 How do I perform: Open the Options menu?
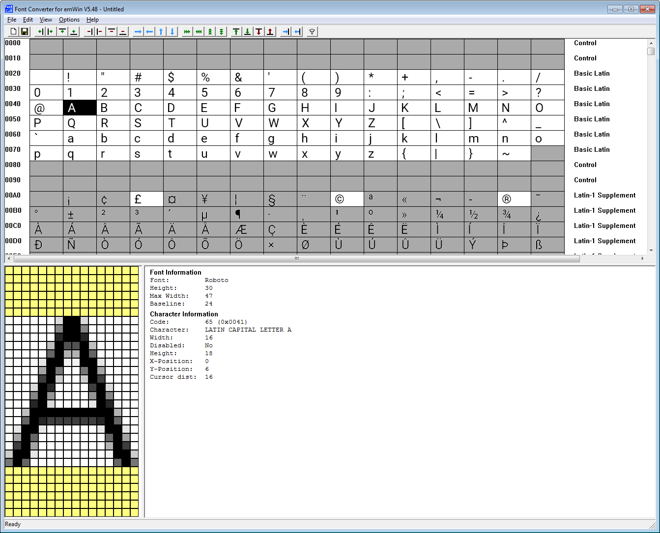coord(69,20)
